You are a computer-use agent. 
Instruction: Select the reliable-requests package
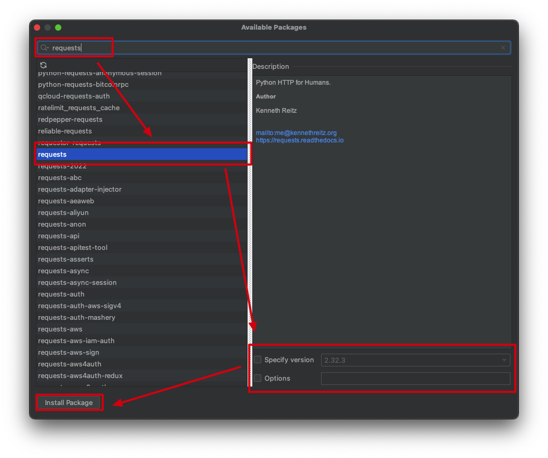click(65, 131)
